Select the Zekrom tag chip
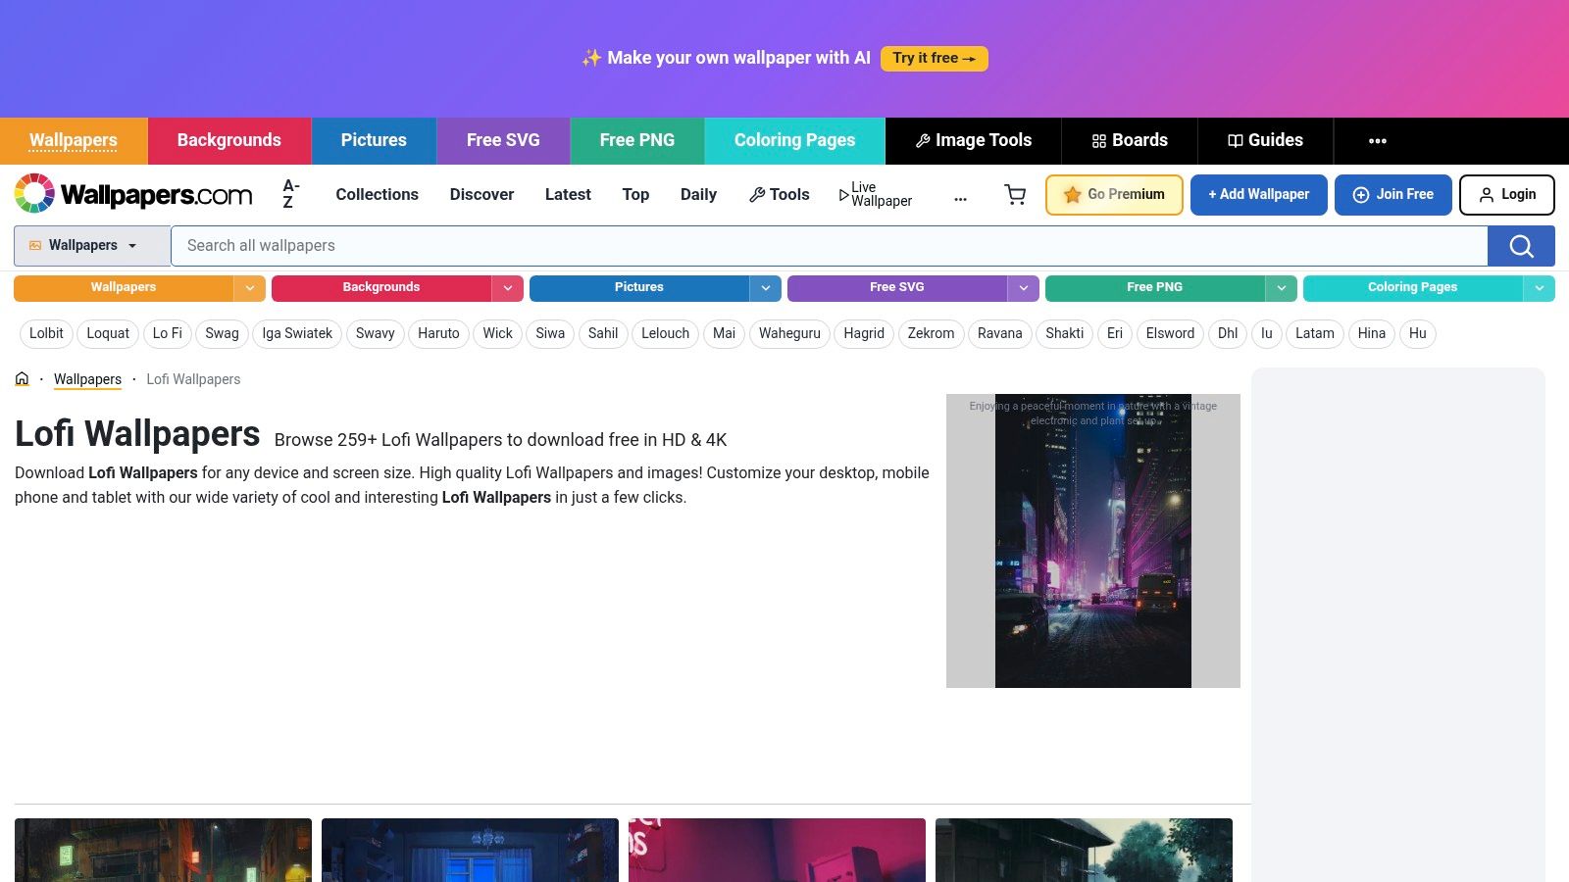The height and width of the screenshot is (882, 1569). pos(931,334)
